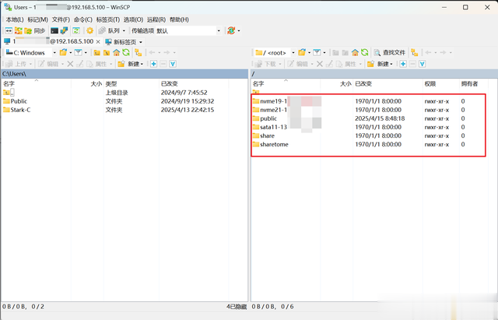Click the 同步 synchronize button
Screen dimensions: 498x320
tap(35, 31)
